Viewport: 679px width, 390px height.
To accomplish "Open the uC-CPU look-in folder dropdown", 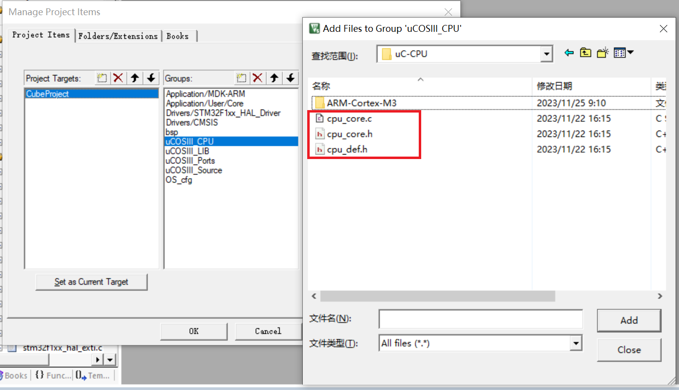I will 547,54.
